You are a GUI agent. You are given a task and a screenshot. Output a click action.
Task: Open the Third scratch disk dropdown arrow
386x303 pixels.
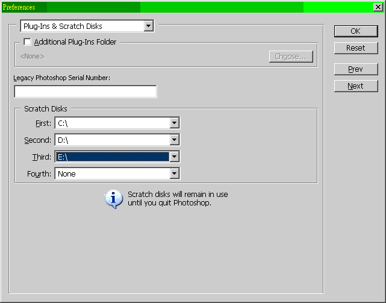point(174,157)
